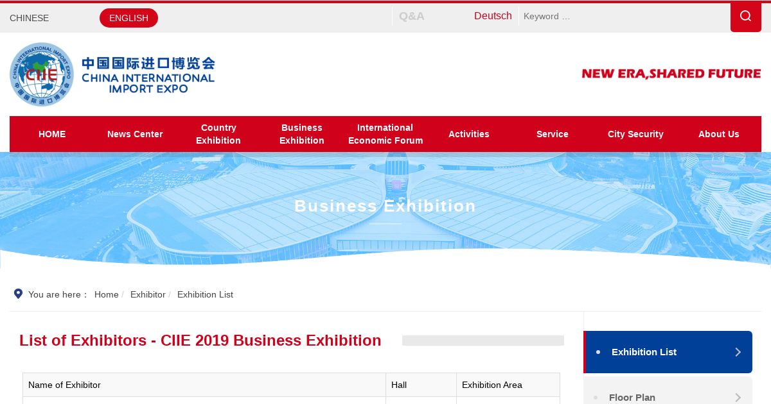Select the ENGLISH language button

tap(128, 18)
